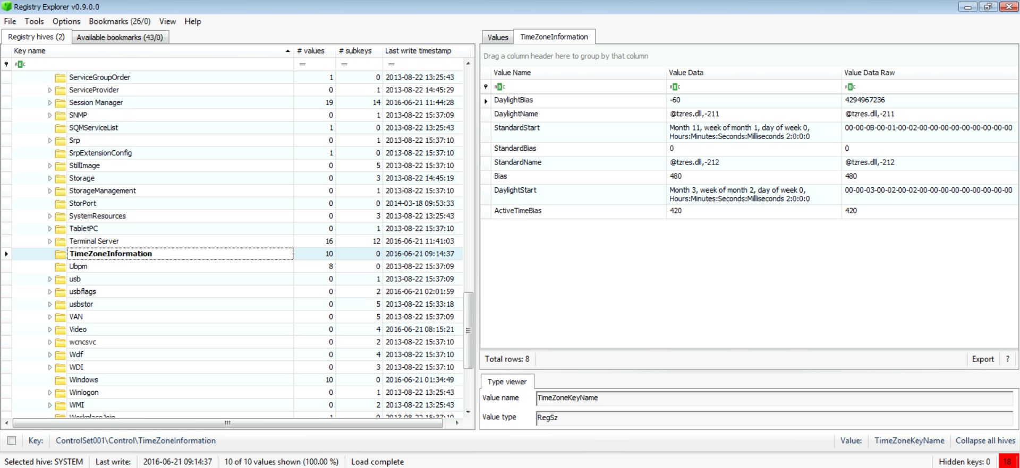Select the Bias value row
Image resolution: width=1020 pixels, height=468 pixels.
(750, 177)
